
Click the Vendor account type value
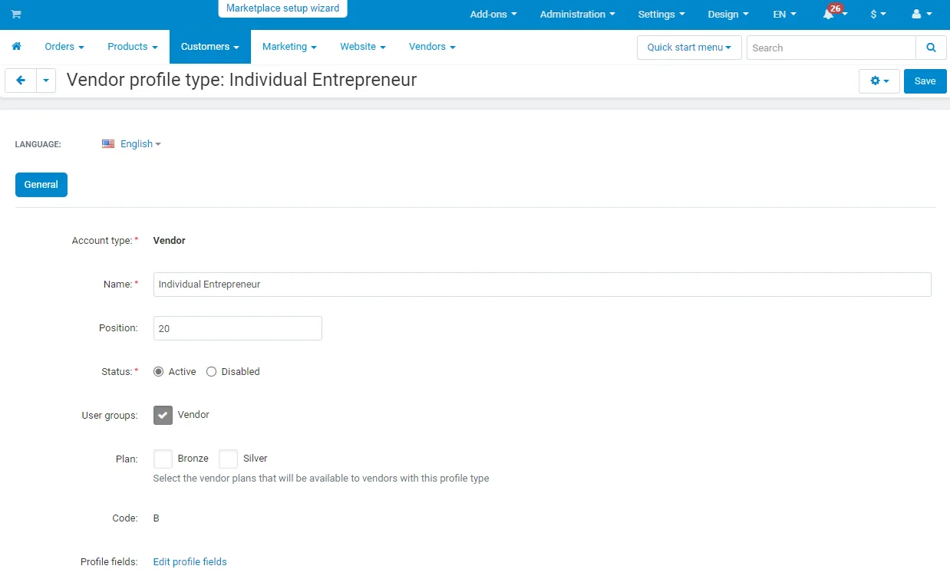point(170,241)
